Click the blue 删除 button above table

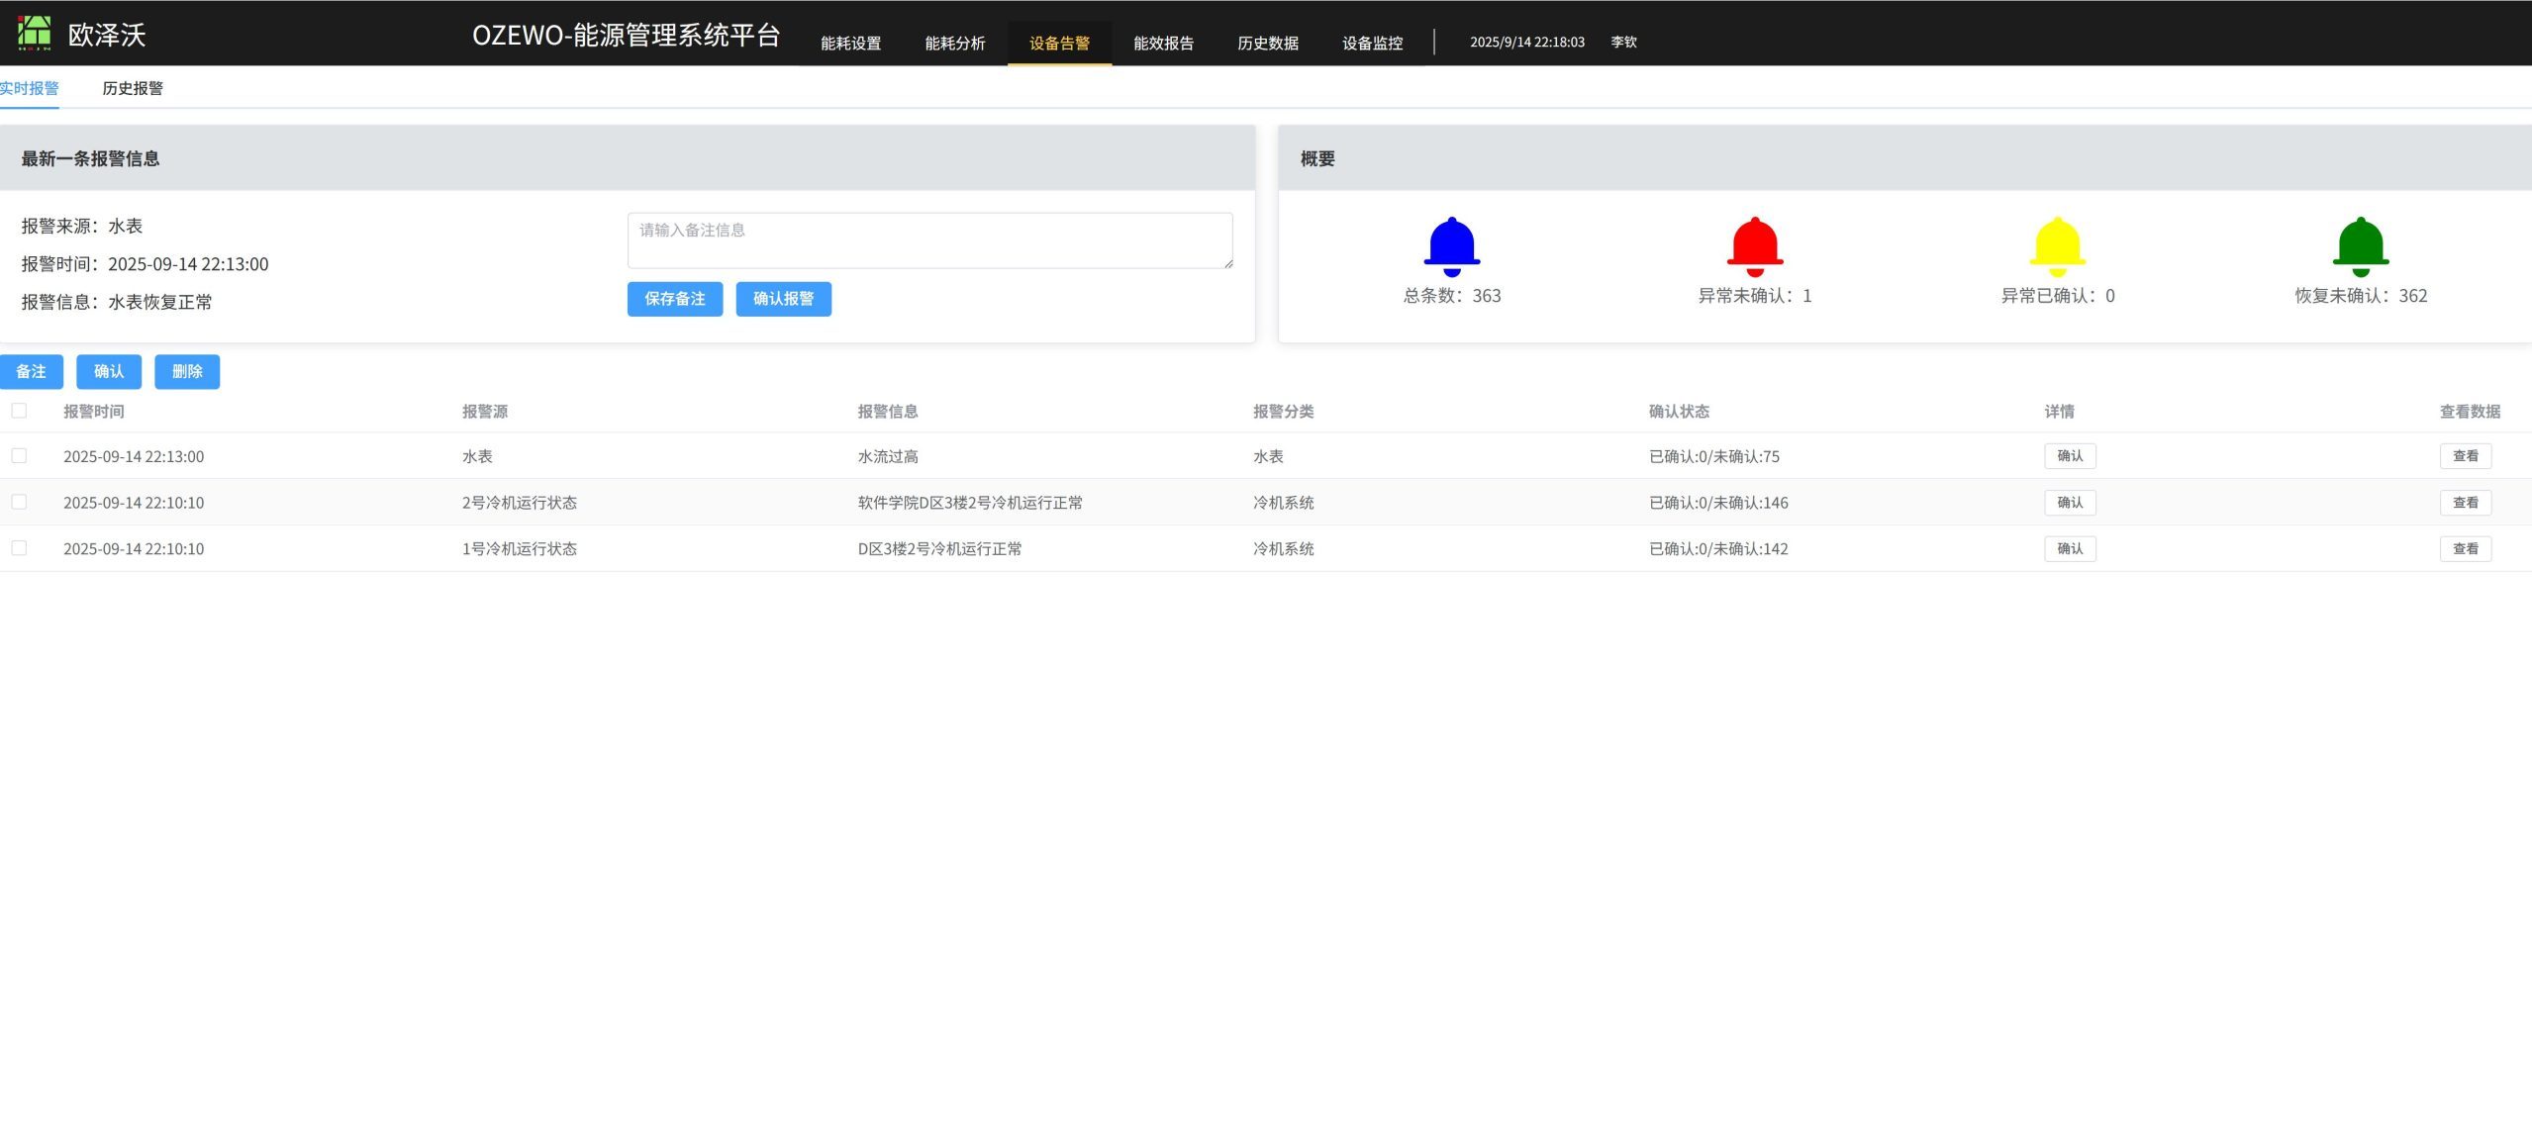pos(187,372)
